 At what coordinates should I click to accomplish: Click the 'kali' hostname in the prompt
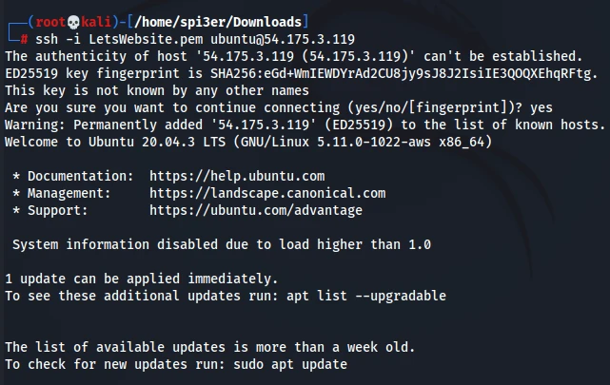(x=91, y=21)
